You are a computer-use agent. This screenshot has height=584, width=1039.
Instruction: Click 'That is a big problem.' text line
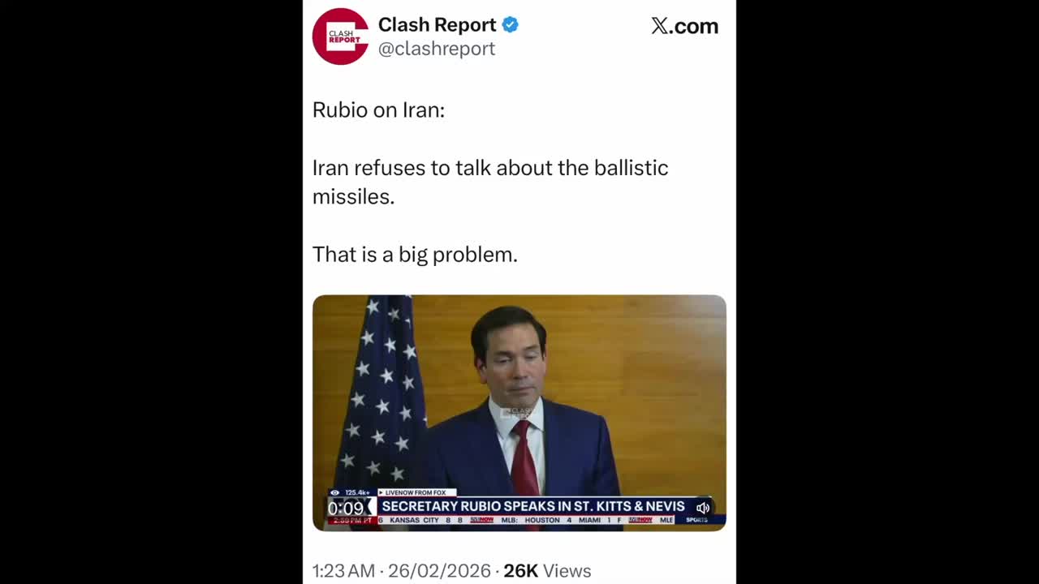415,255
